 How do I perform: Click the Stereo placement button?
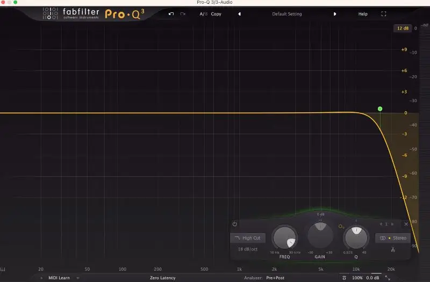[x=393, y=238]
